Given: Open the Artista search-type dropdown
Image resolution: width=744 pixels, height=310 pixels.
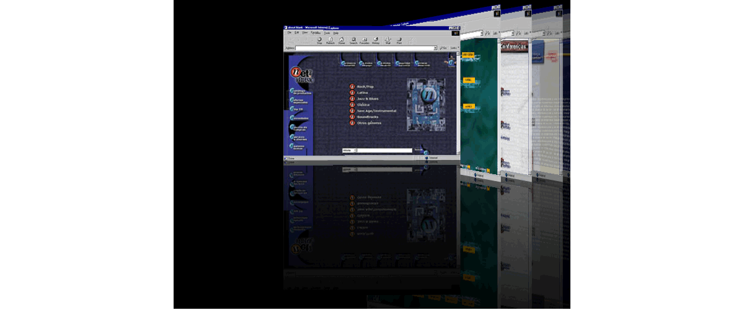Looking at the screenshot, I should click(x=349, y=150).
